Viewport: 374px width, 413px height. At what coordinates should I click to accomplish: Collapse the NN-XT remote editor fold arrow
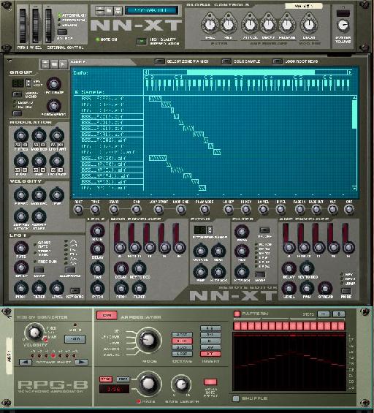[9, 61]
